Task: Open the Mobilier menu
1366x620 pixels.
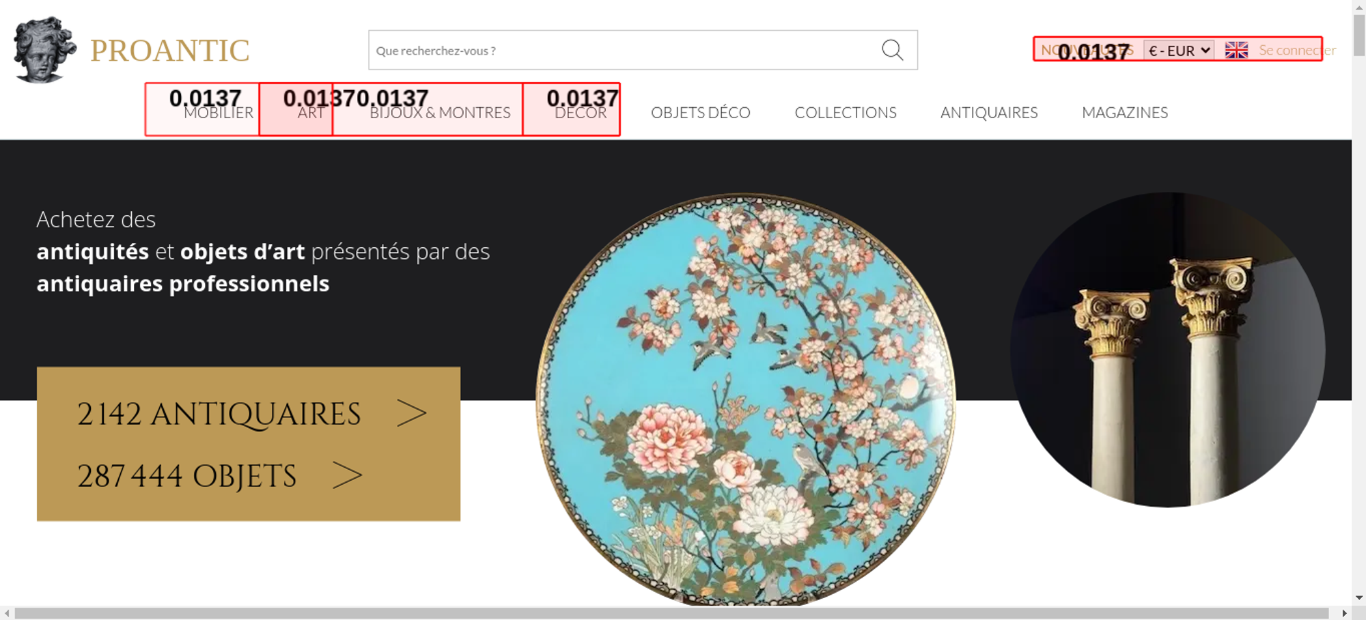Action: [x=219, y=113]
